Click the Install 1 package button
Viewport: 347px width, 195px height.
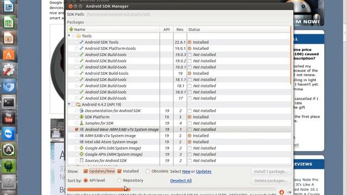271,171
